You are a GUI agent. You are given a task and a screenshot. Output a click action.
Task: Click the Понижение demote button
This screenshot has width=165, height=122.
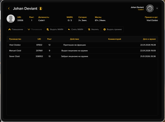pyautogui.click(x=35, y=29)
